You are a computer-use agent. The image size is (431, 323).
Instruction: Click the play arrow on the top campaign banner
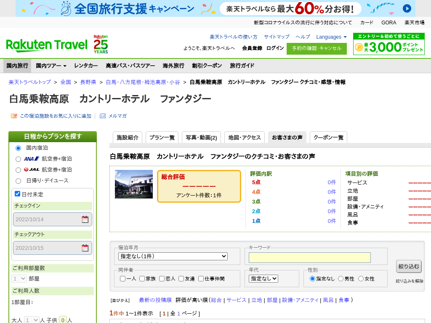click(407, 8)
